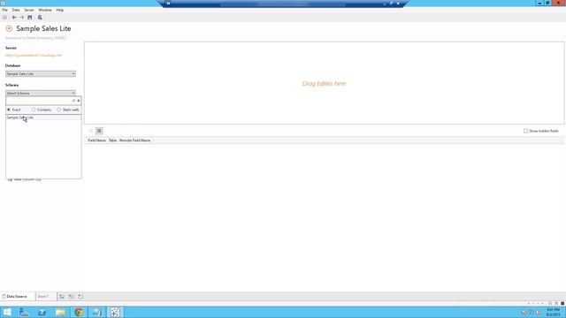Choose Sample Sales Lite from schema list
The width and height of the screenshot is (566, 318).
point(43,117)
